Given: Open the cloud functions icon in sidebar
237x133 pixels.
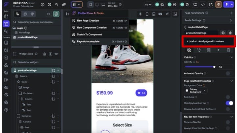Looking at the screenshot, I should [x=6, y=87].
